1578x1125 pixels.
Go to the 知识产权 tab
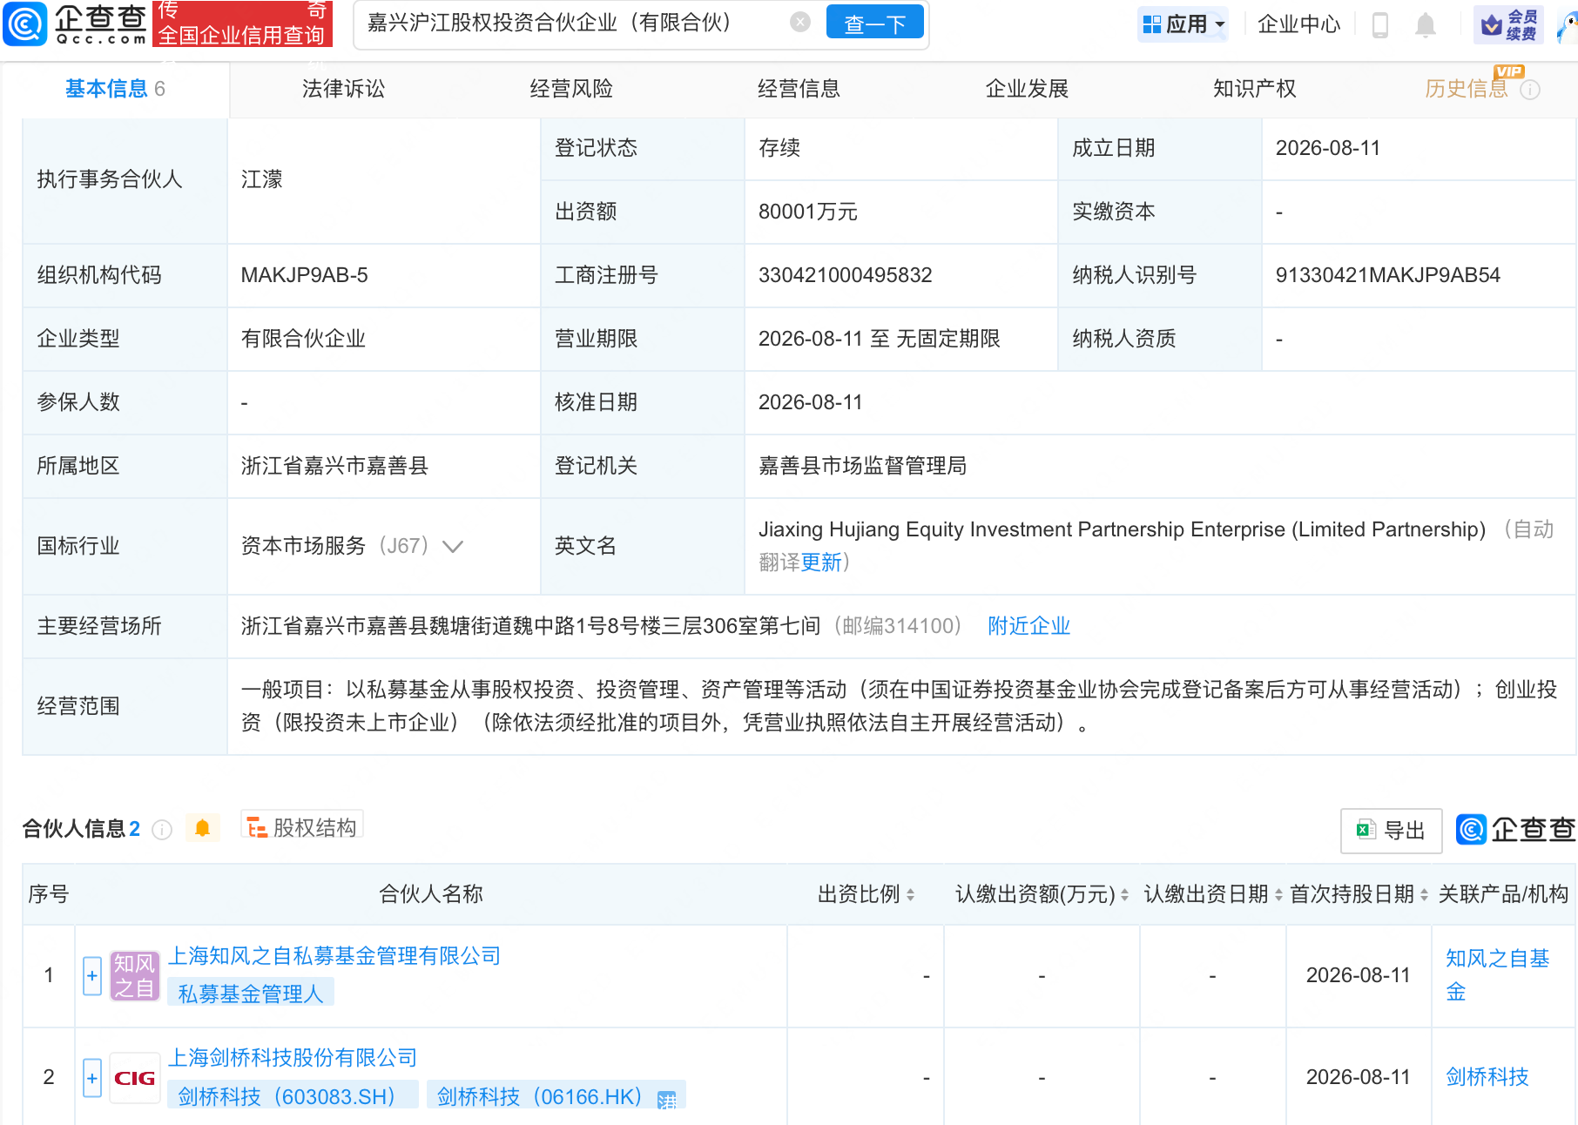coord(1255,89)
